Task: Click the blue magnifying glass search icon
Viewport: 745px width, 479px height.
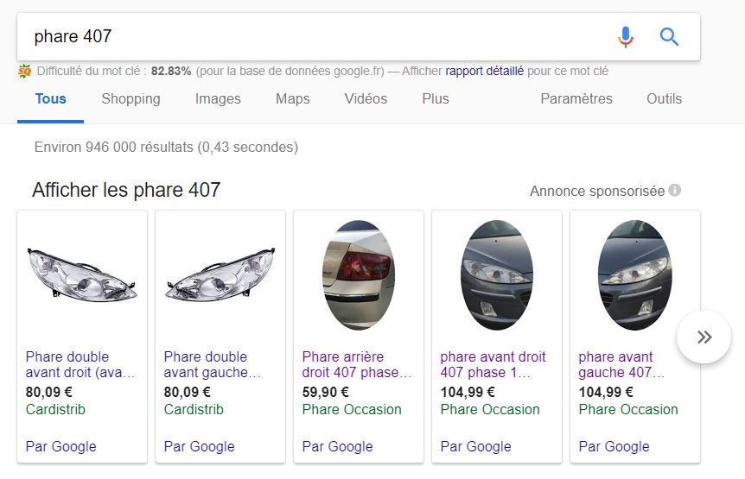Action: coord(669,36)
